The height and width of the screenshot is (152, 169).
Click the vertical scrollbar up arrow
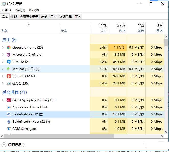(166, 37)
